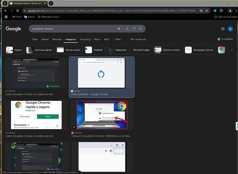Search by image with Lens icon
Image resolution: width=238 pixels, height=174 pixels.
134,29
